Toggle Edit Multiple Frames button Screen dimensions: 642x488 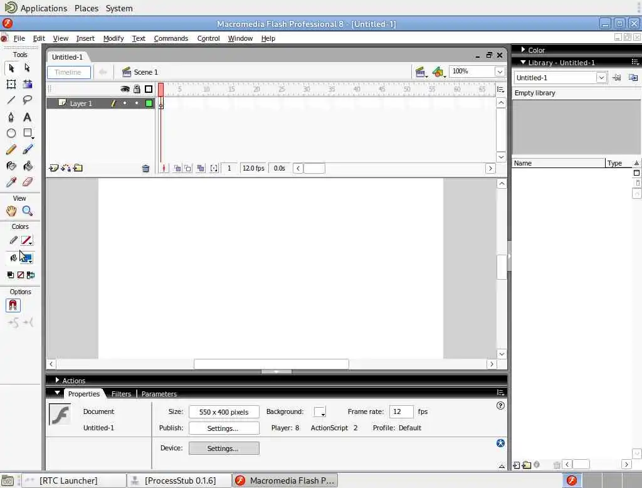pyautogui.click(x=201, y=168)
